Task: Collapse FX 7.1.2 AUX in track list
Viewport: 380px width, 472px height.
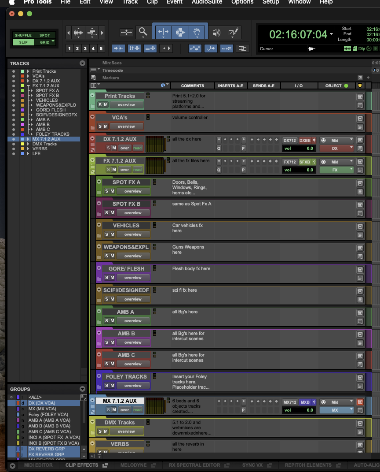Action: pyautogui.click(x=28, y=86)
